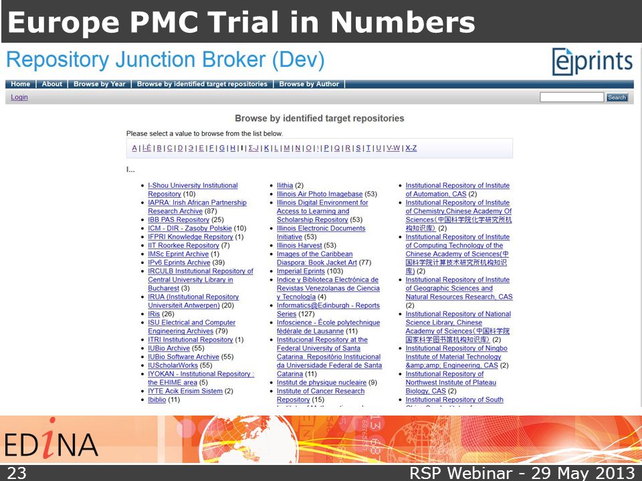Open I-Shou University Institutional Repository link
This screenshot has width=642, height=481.
(x=193, y=189)
